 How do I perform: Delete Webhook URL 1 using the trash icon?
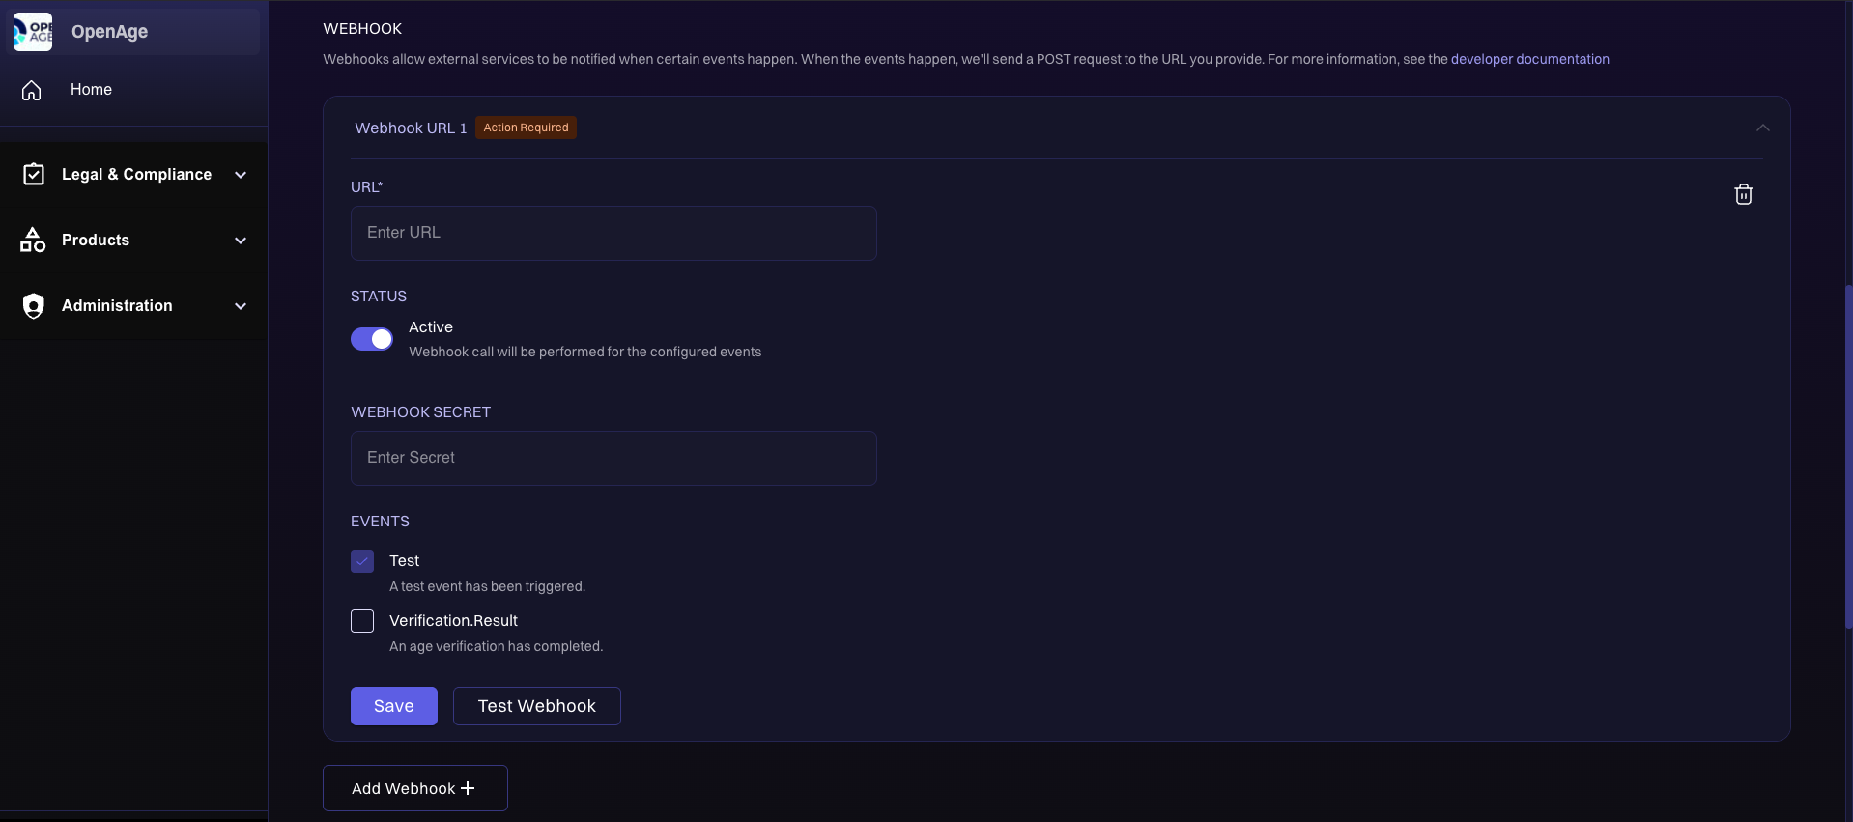1743,193
